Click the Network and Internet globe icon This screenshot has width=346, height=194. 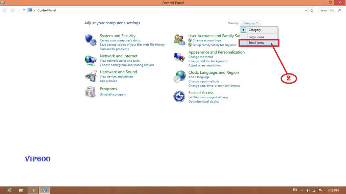[x=91, y=61]
